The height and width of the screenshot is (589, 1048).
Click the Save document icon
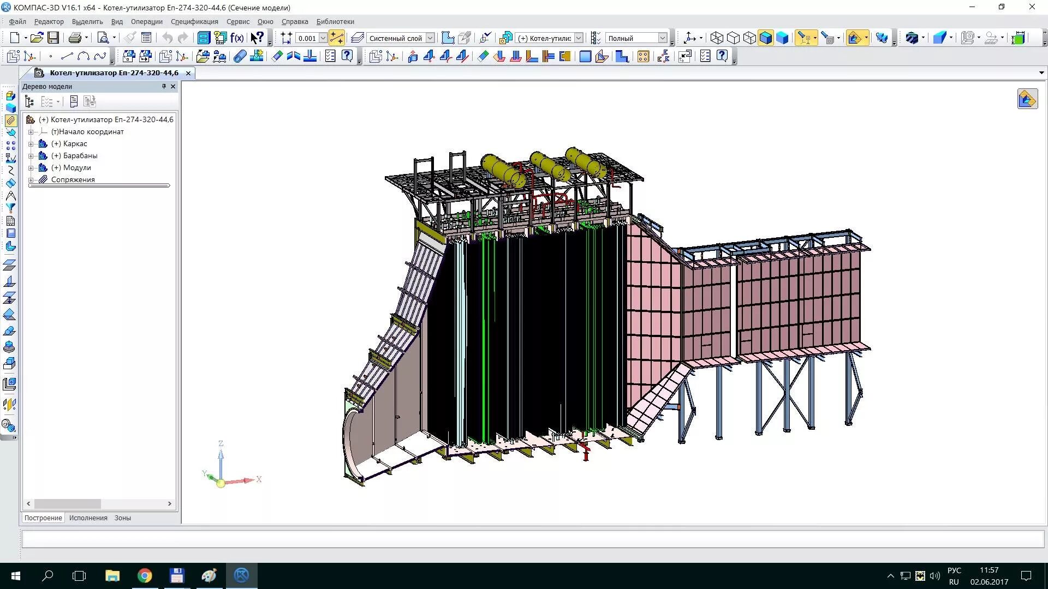click(53, 38)
